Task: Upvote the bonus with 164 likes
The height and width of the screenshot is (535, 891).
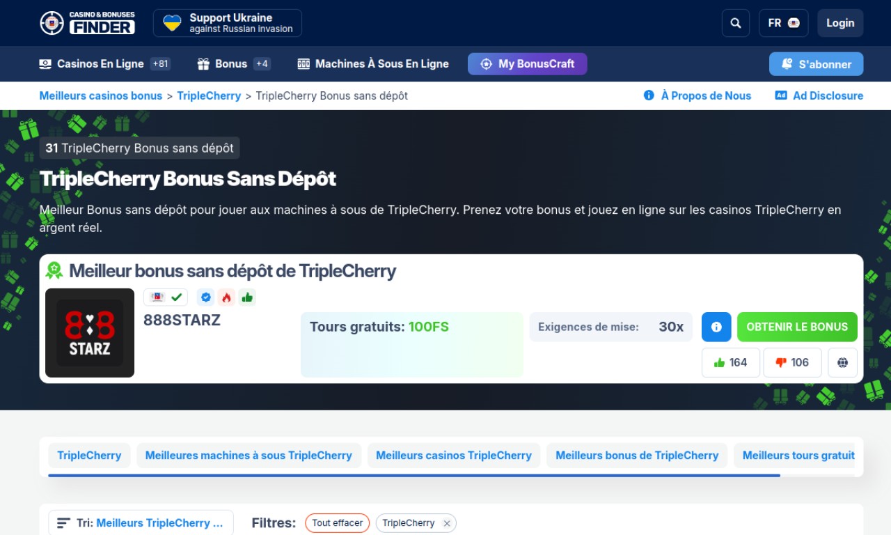Action: pos(730,363)
